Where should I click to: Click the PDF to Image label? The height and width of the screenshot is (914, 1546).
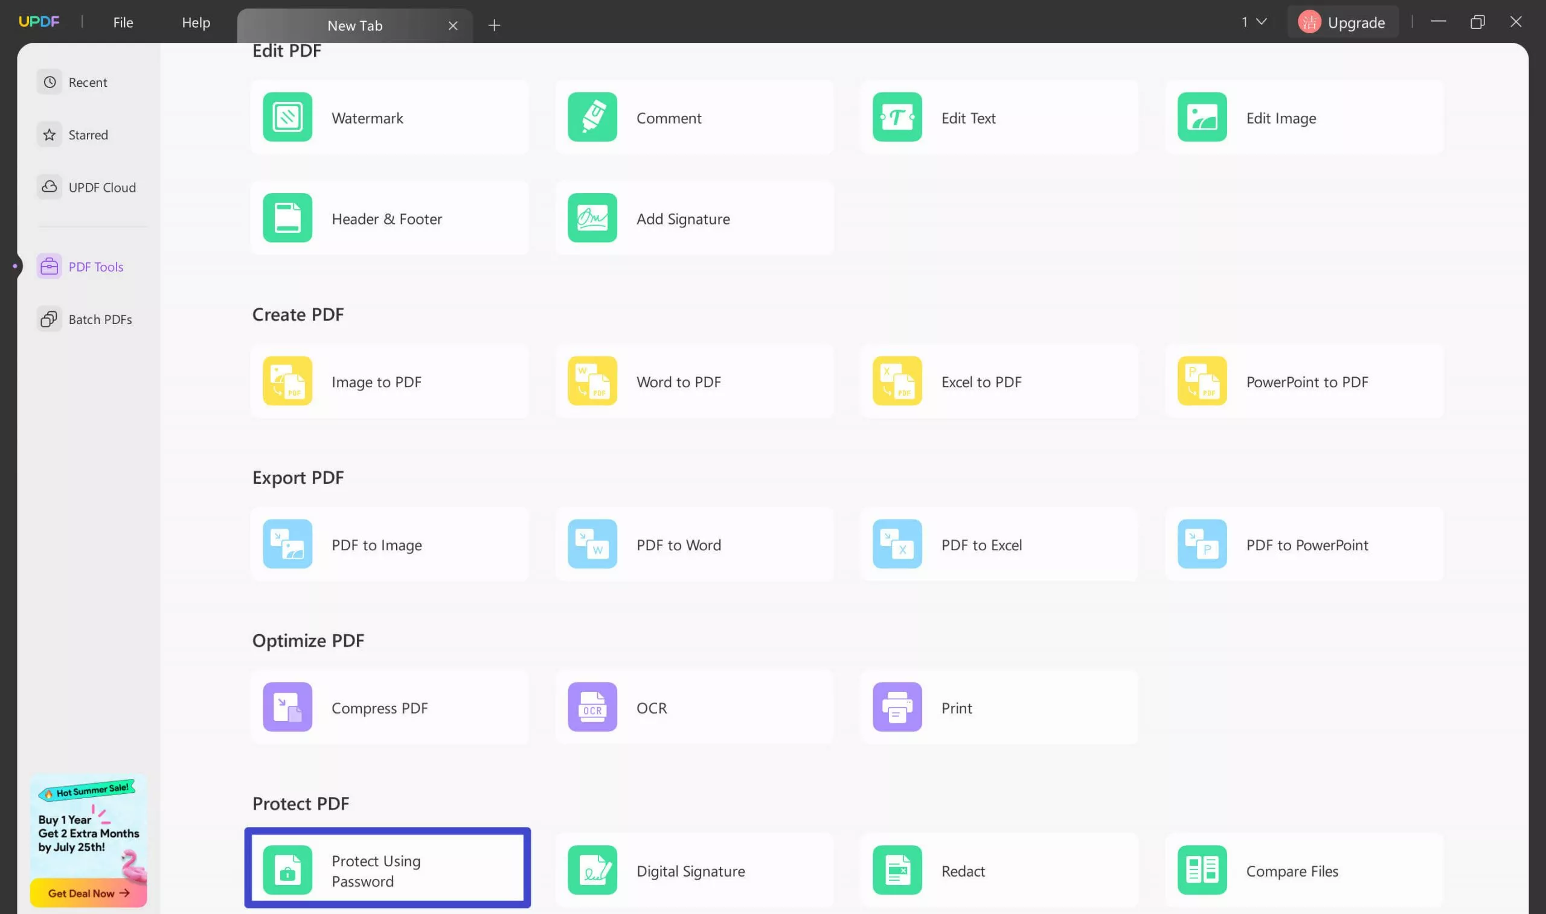[377, 546]
